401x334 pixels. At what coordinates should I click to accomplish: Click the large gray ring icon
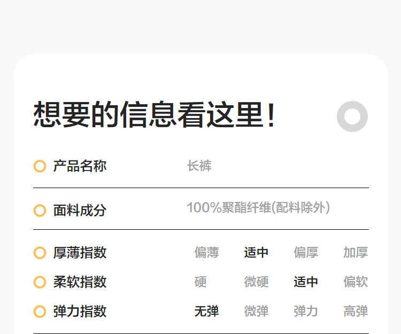352,116
